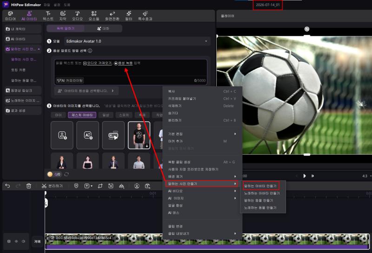The height and width of the screenshot is (253, 372).
Task: Open avatar voice selection row
Action: pos(86,91)
